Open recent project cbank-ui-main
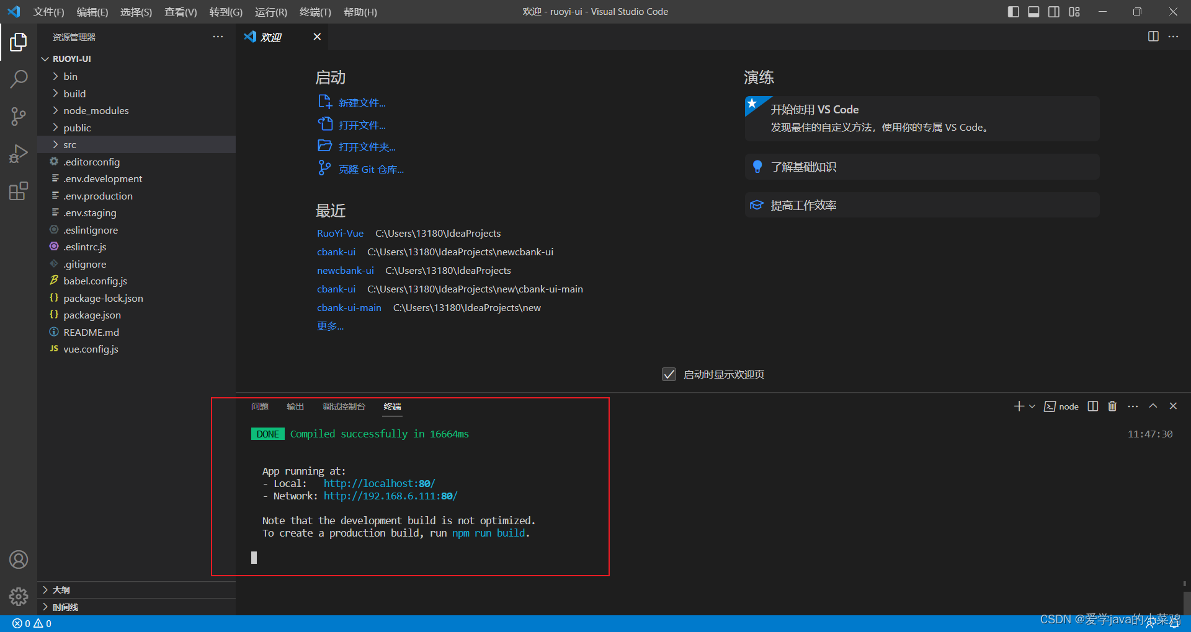This screenshot has height=632, width=1191. click(x=349, y=307)
